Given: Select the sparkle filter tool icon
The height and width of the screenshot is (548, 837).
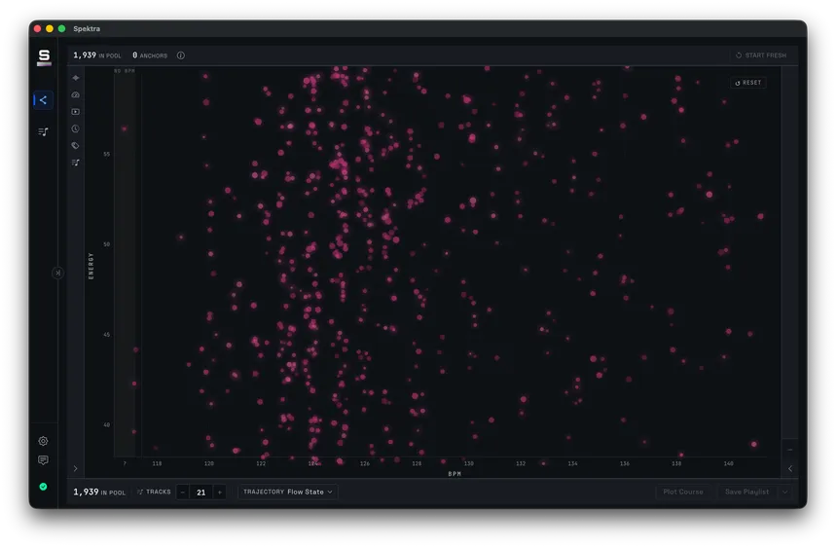Looking at the screenshot, I should coord(76,78).
